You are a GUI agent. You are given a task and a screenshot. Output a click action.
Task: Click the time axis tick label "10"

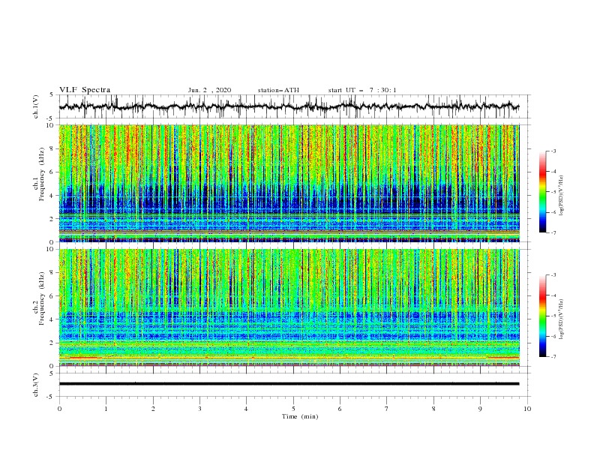click(527, 409)
